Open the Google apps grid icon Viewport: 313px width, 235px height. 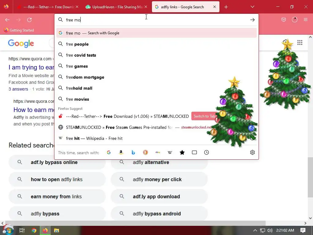click(300, 43)
